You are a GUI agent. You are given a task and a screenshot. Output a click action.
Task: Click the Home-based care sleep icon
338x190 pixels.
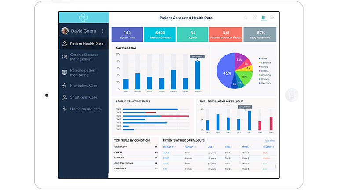[65, 109]
